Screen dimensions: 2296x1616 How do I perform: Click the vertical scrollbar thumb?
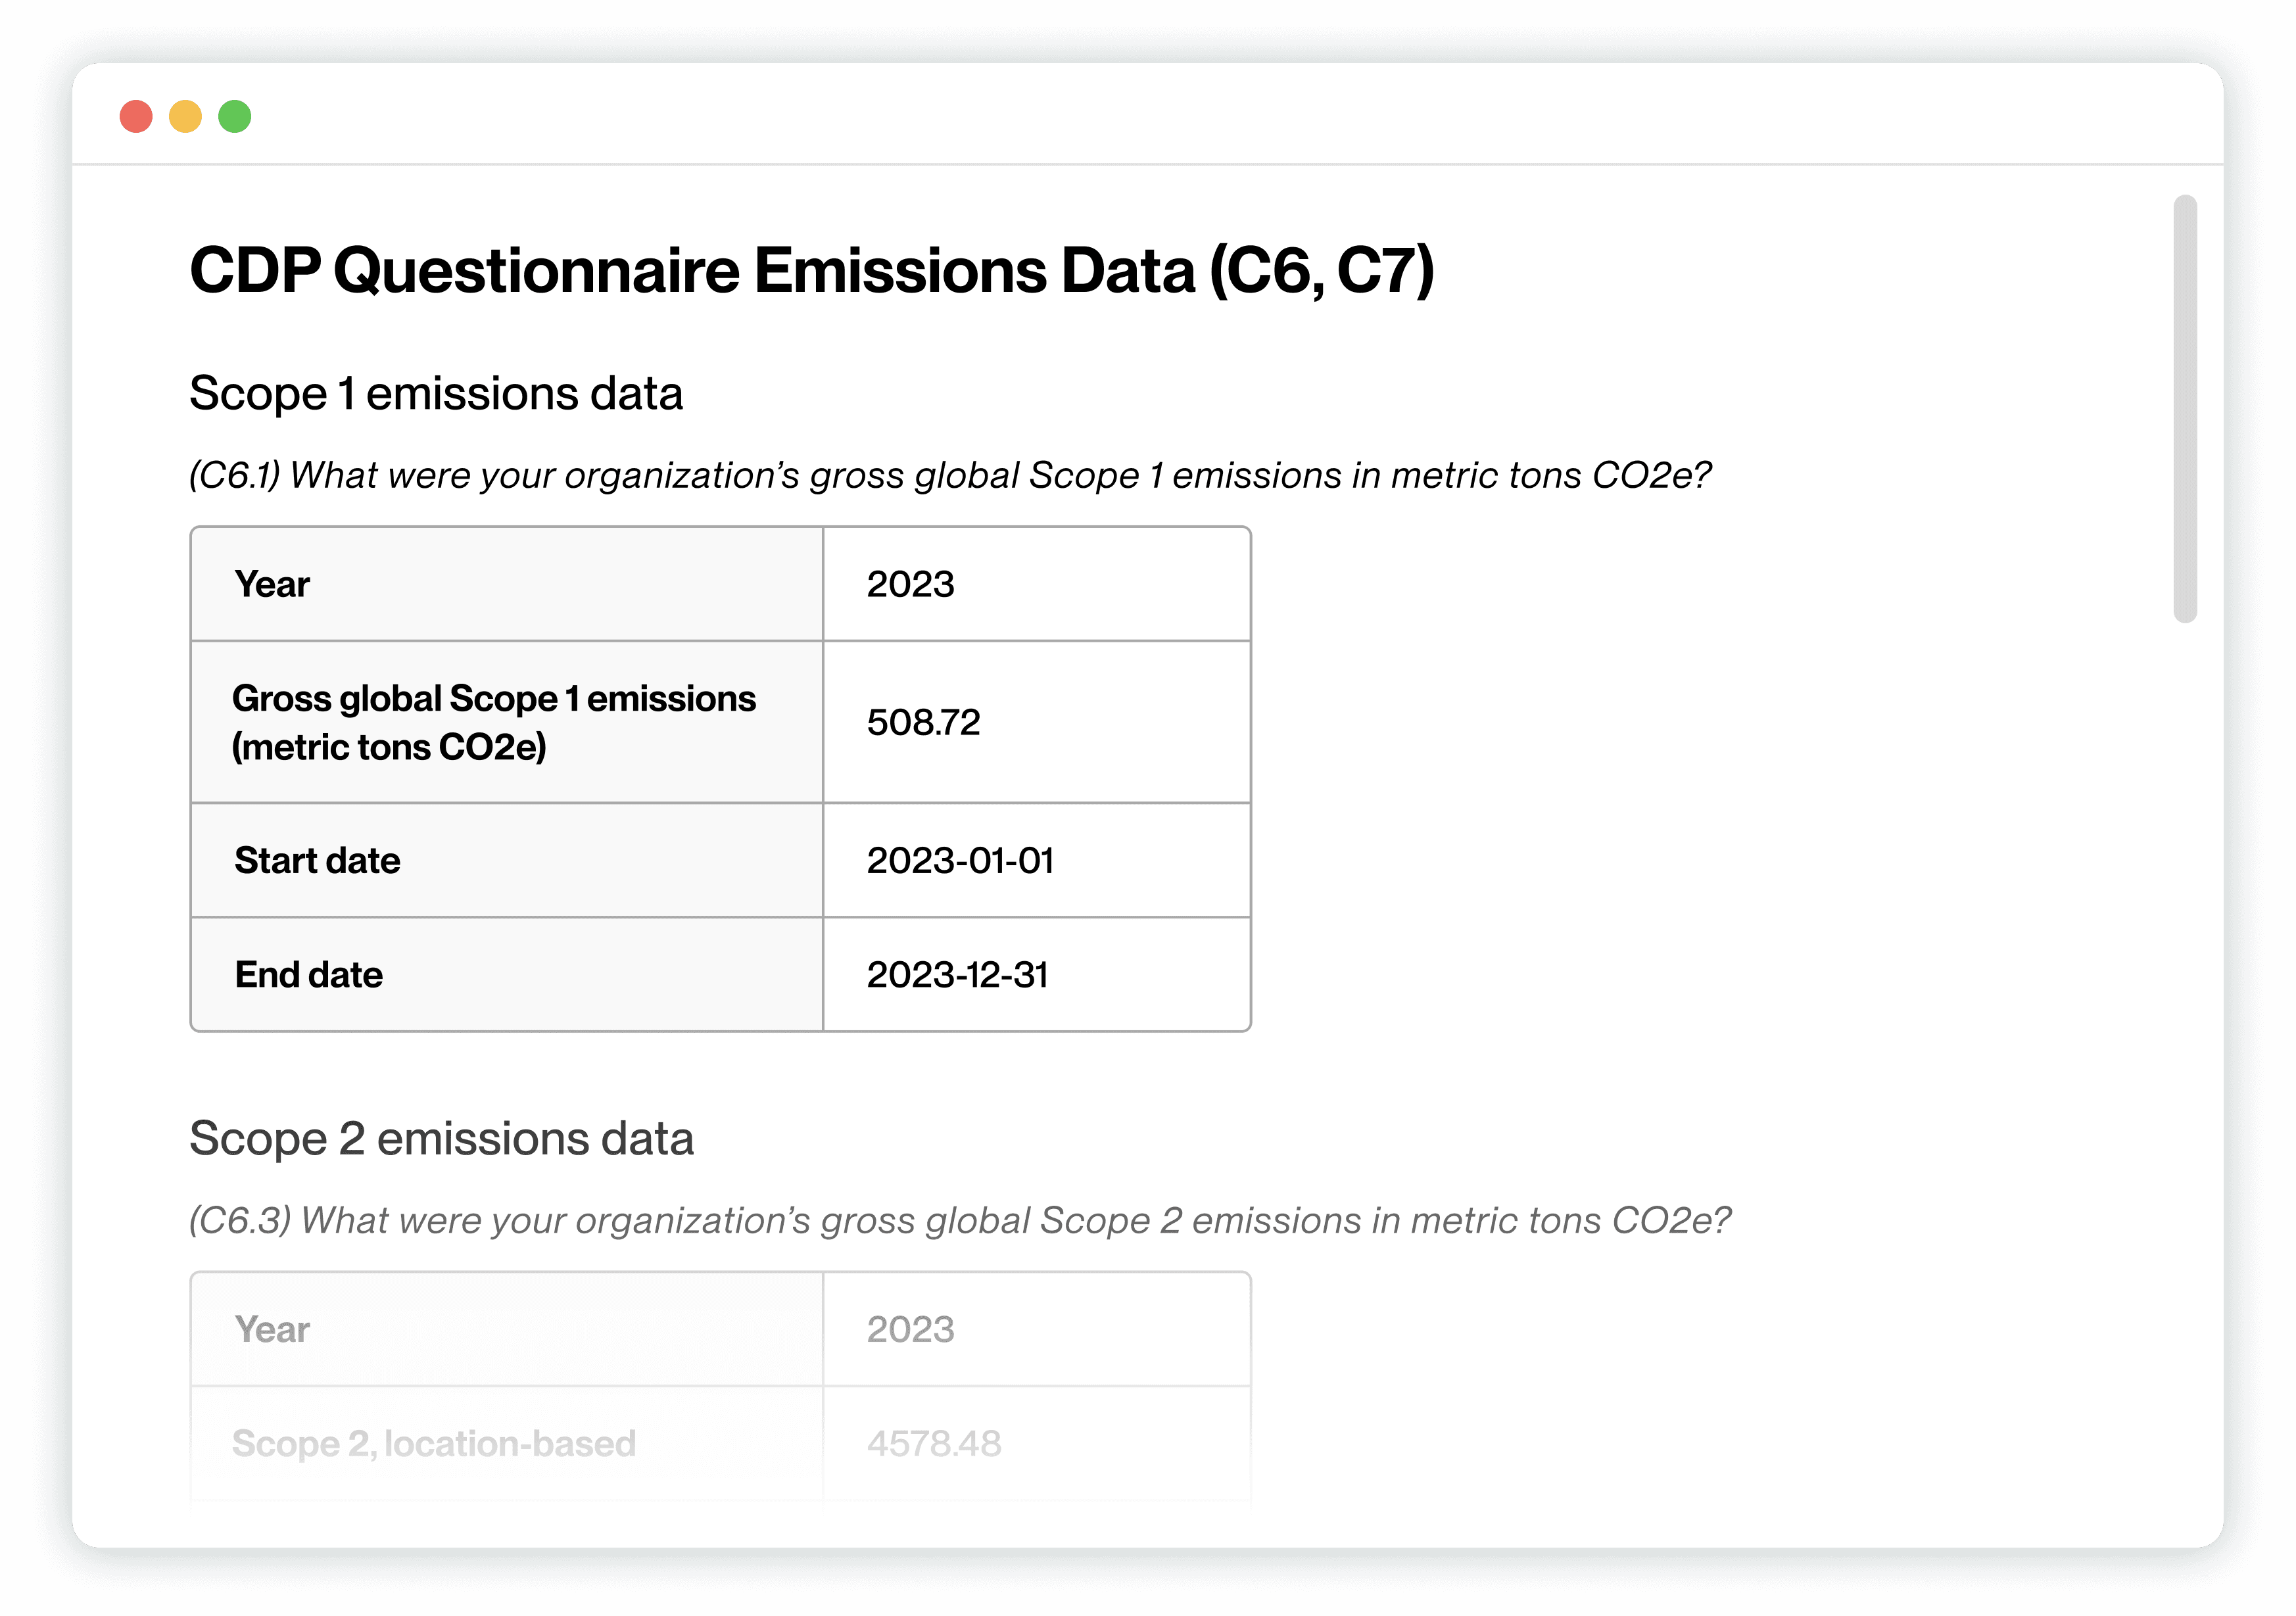point(2185,408)
